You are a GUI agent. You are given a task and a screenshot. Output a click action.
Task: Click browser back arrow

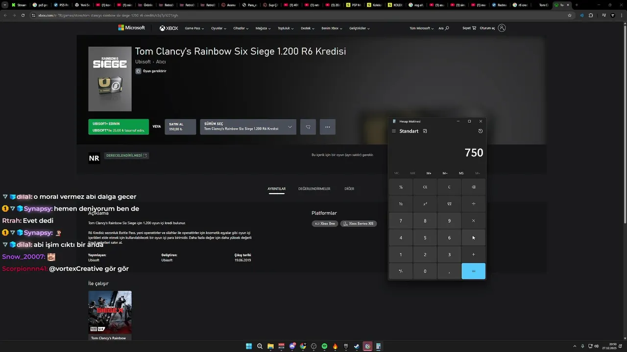(x=5, y=15)
